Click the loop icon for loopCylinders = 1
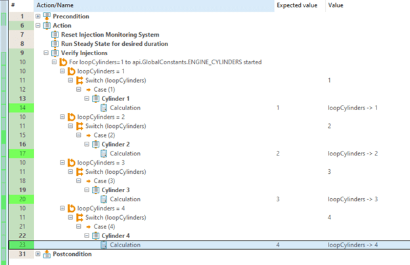410x265 pixels. point(71,71)
